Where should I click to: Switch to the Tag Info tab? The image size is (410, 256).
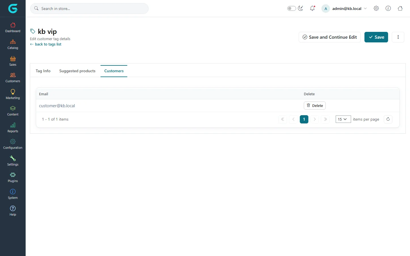click(x=43, y=71)
